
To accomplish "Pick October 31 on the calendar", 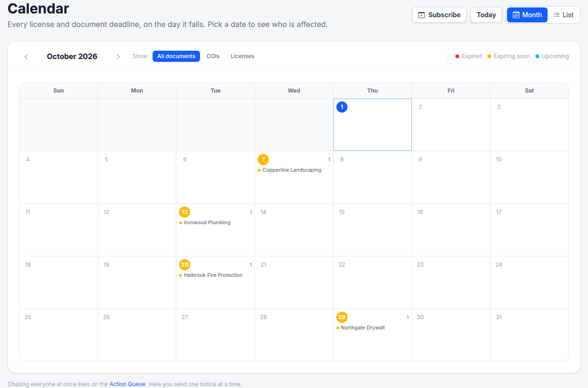I will click(x=529, y=334).
